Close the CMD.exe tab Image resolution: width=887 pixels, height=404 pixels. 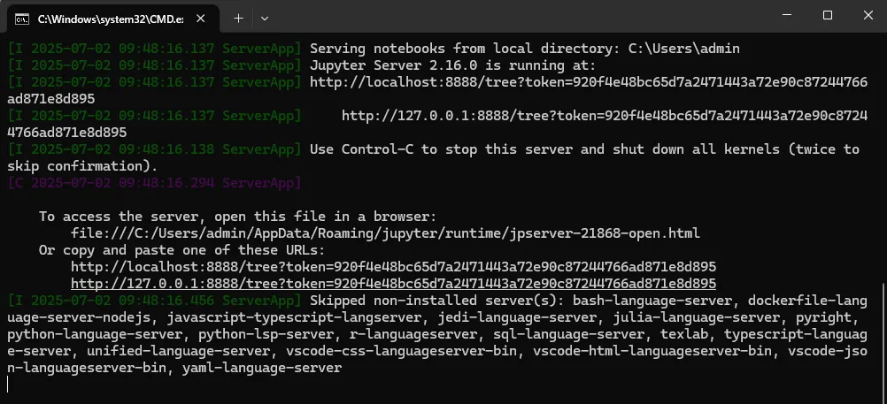point(201,19)
